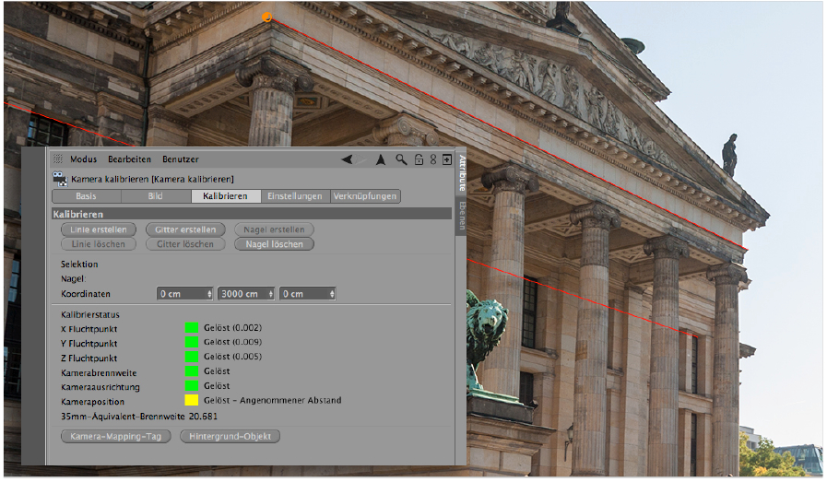This screenshot has height=482, width=827.
Task: Open new attribute manager plus icon
Action: [x=447, y=159]
